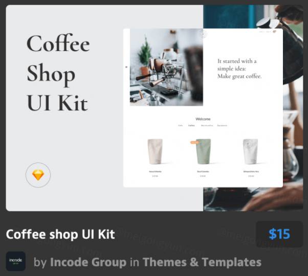
Task: Click the $15 price button
Action: pos(279,234)
